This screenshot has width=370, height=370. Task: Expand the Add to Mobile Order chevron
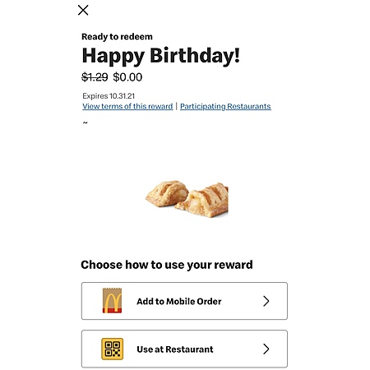266,301
